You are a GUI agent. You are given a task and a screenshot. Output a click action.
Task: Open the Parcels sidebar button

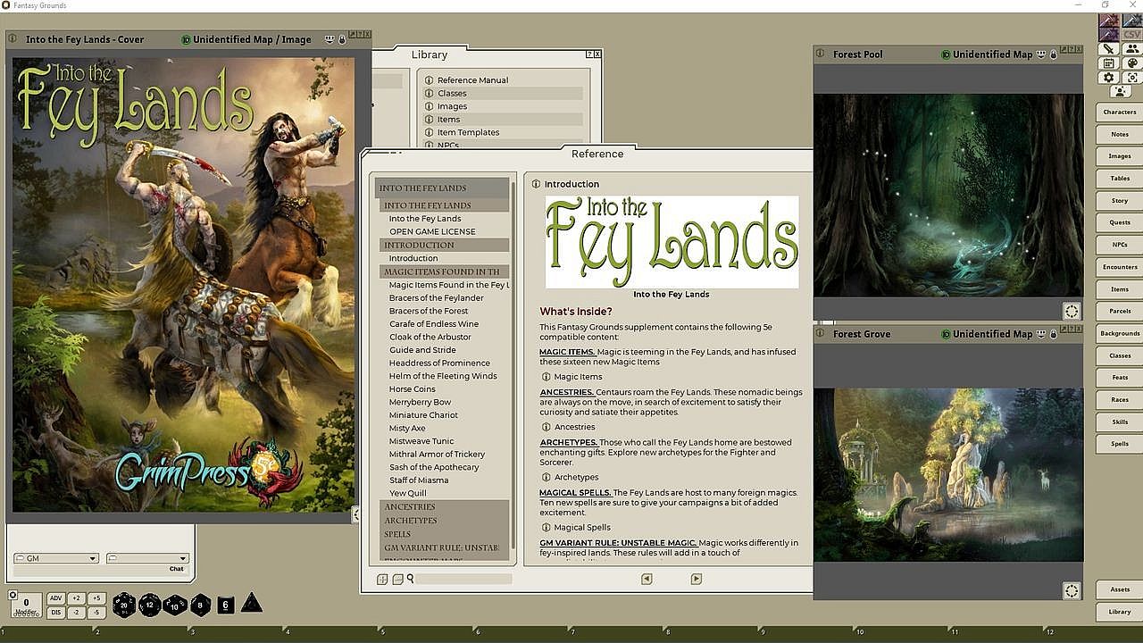pos(1120,312)
